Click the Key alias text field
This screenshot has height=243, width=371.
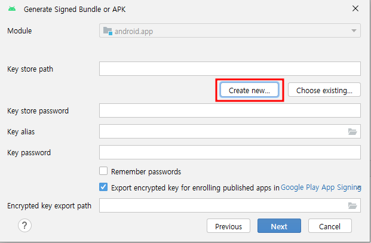pos(221,131)
